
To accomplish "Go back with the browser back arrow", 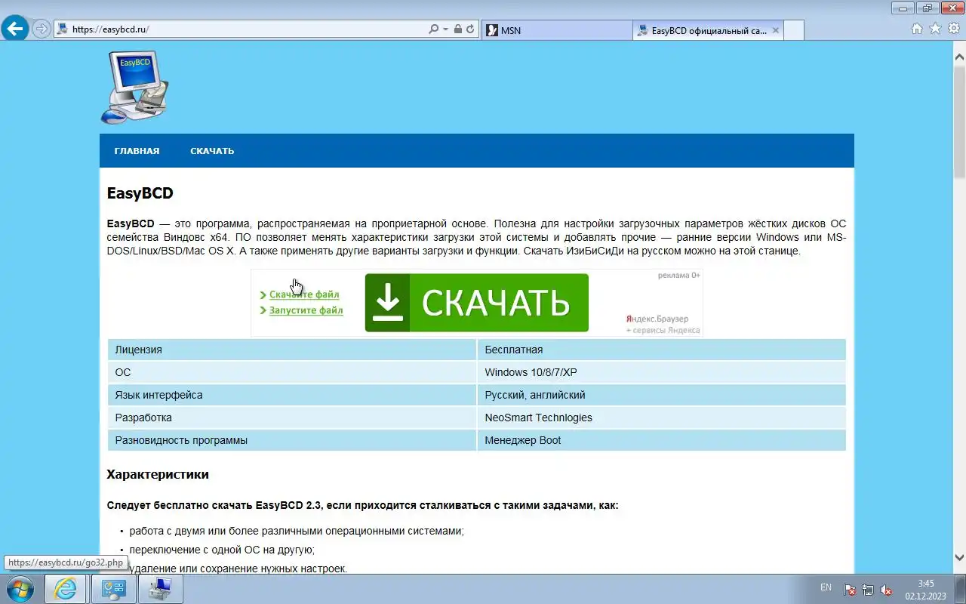I will [x=14, y=29].
